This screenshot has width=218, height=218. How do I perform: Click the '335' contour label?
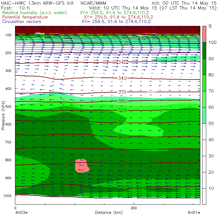[122, 92]
